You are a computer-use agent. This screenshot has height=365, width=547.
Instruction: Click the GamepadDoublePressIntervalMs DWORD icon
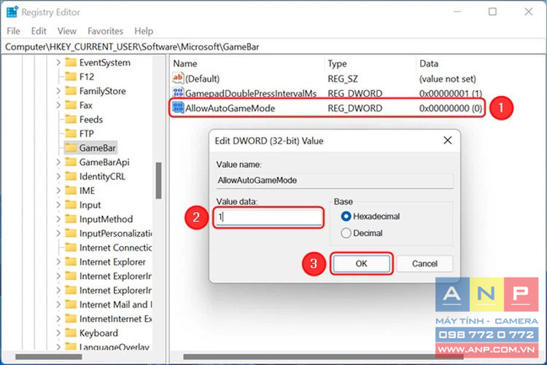pos(178,93)
